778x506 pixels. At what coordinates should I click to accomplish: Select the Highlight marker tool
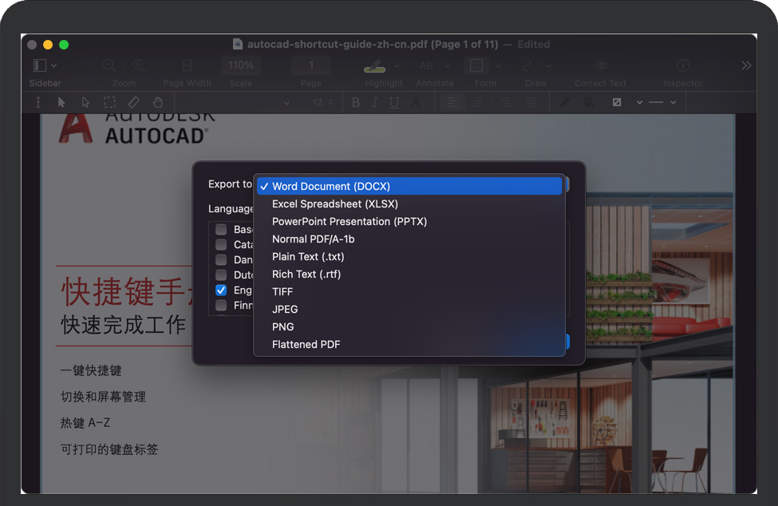[x=375, y=65]
